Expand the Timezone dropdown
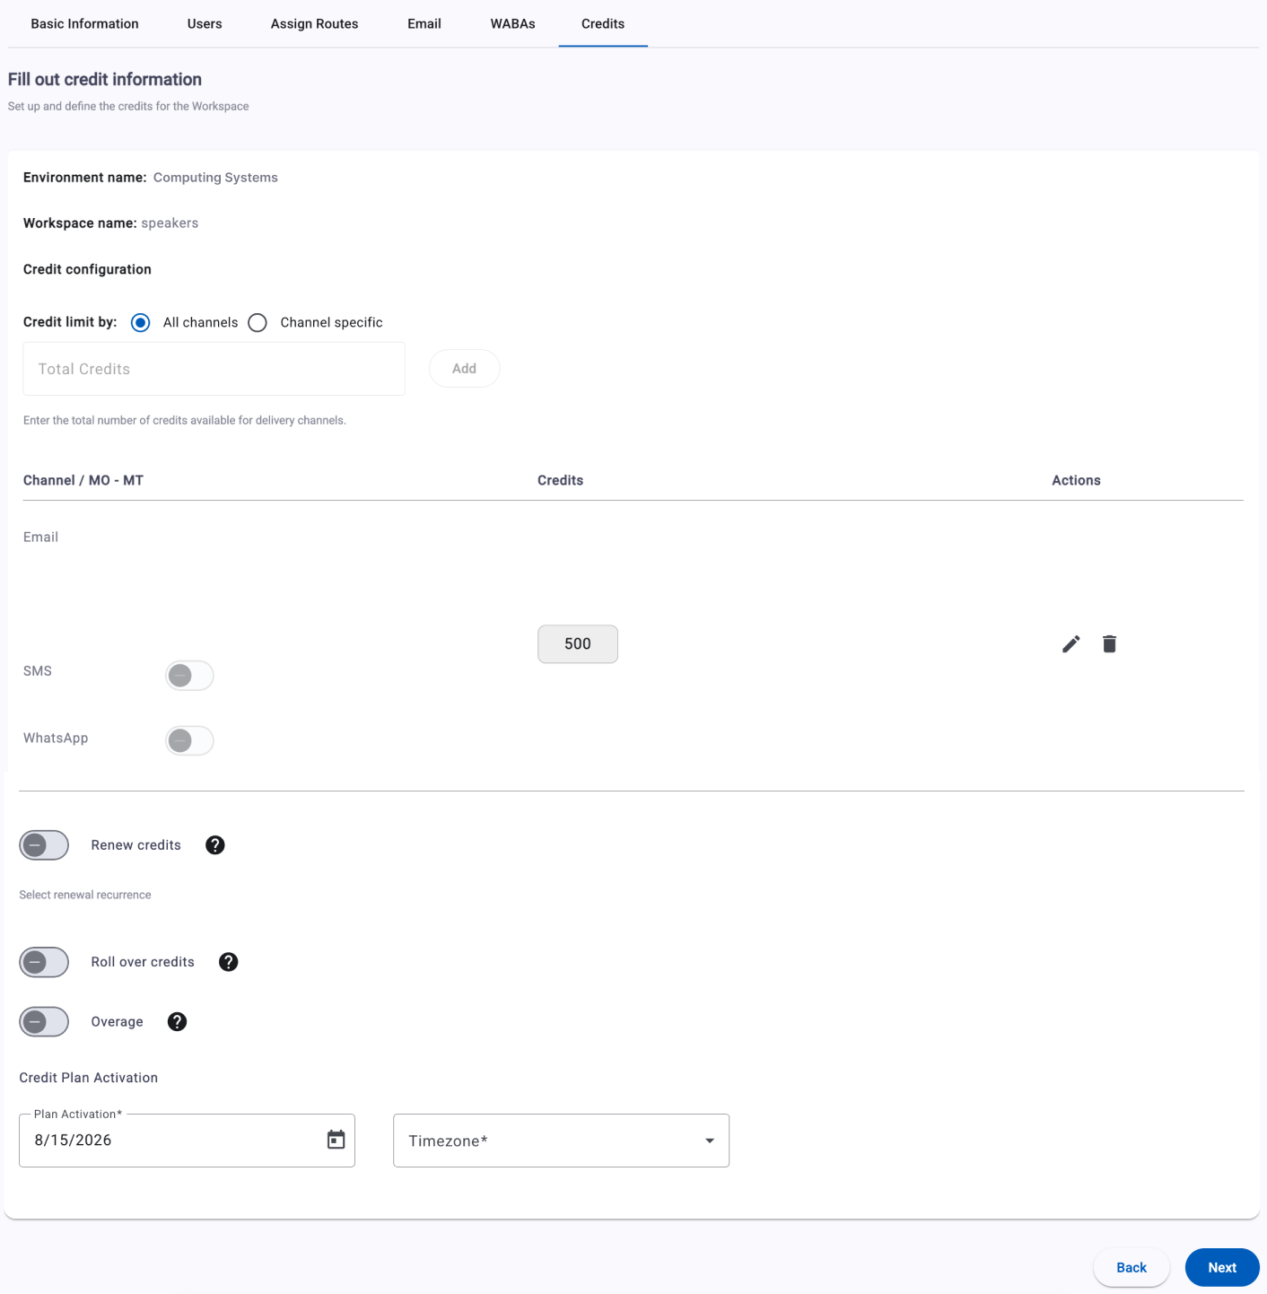Screen dimensions: 1267x1294 click(x=561, y=1141)
